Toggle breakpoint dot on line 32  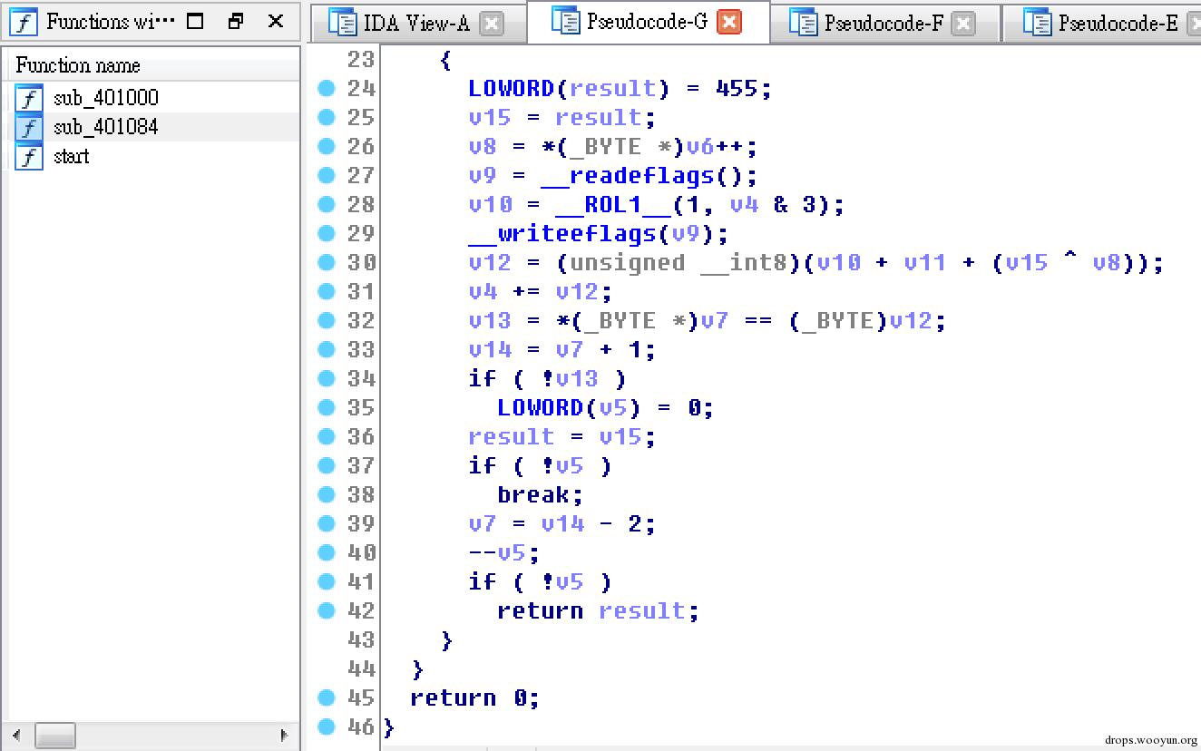[x=327, y=320]
